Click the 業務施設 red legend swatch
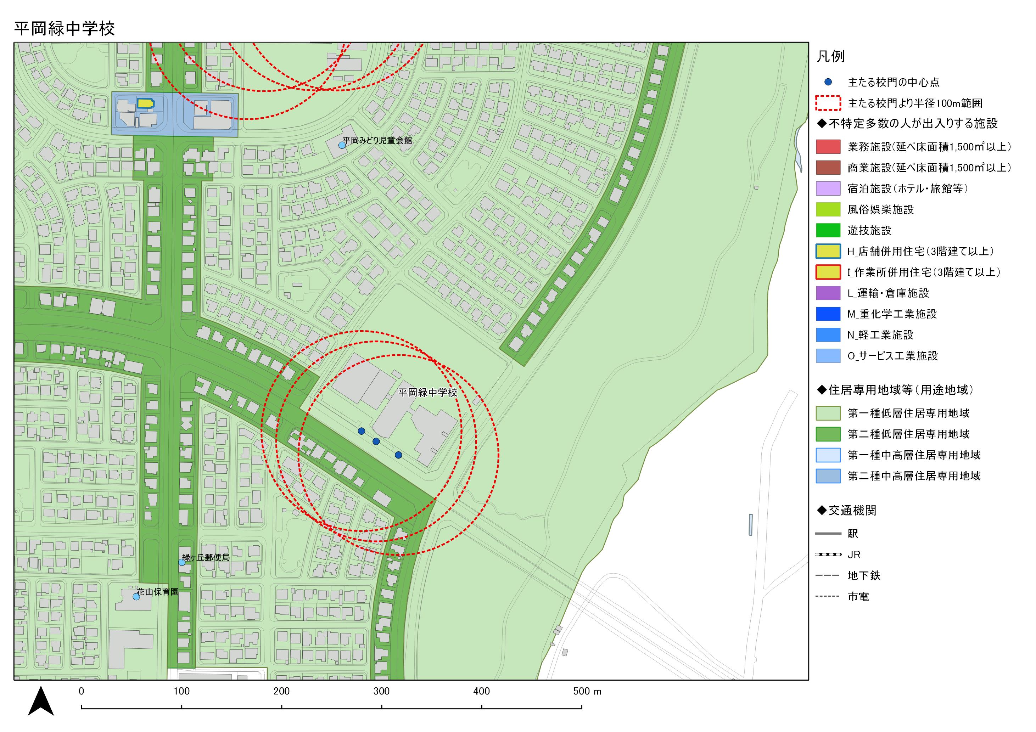 (828, 147)
